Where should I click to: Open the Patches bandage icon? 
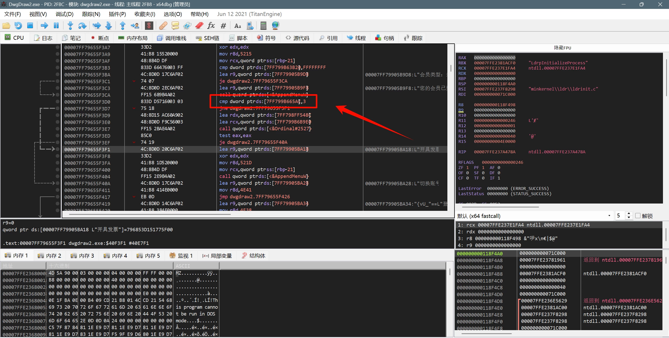coord(163,26)
